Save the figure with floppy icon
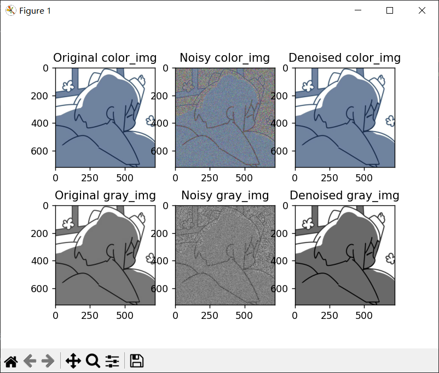Viewport: 439px width, 373px height. pyautogui.click(x=137, y=360)
